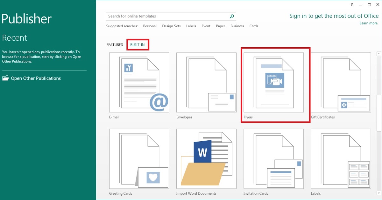382x200 pixels.
Task: Maximize the Publisher window
Action: [369, 4]
